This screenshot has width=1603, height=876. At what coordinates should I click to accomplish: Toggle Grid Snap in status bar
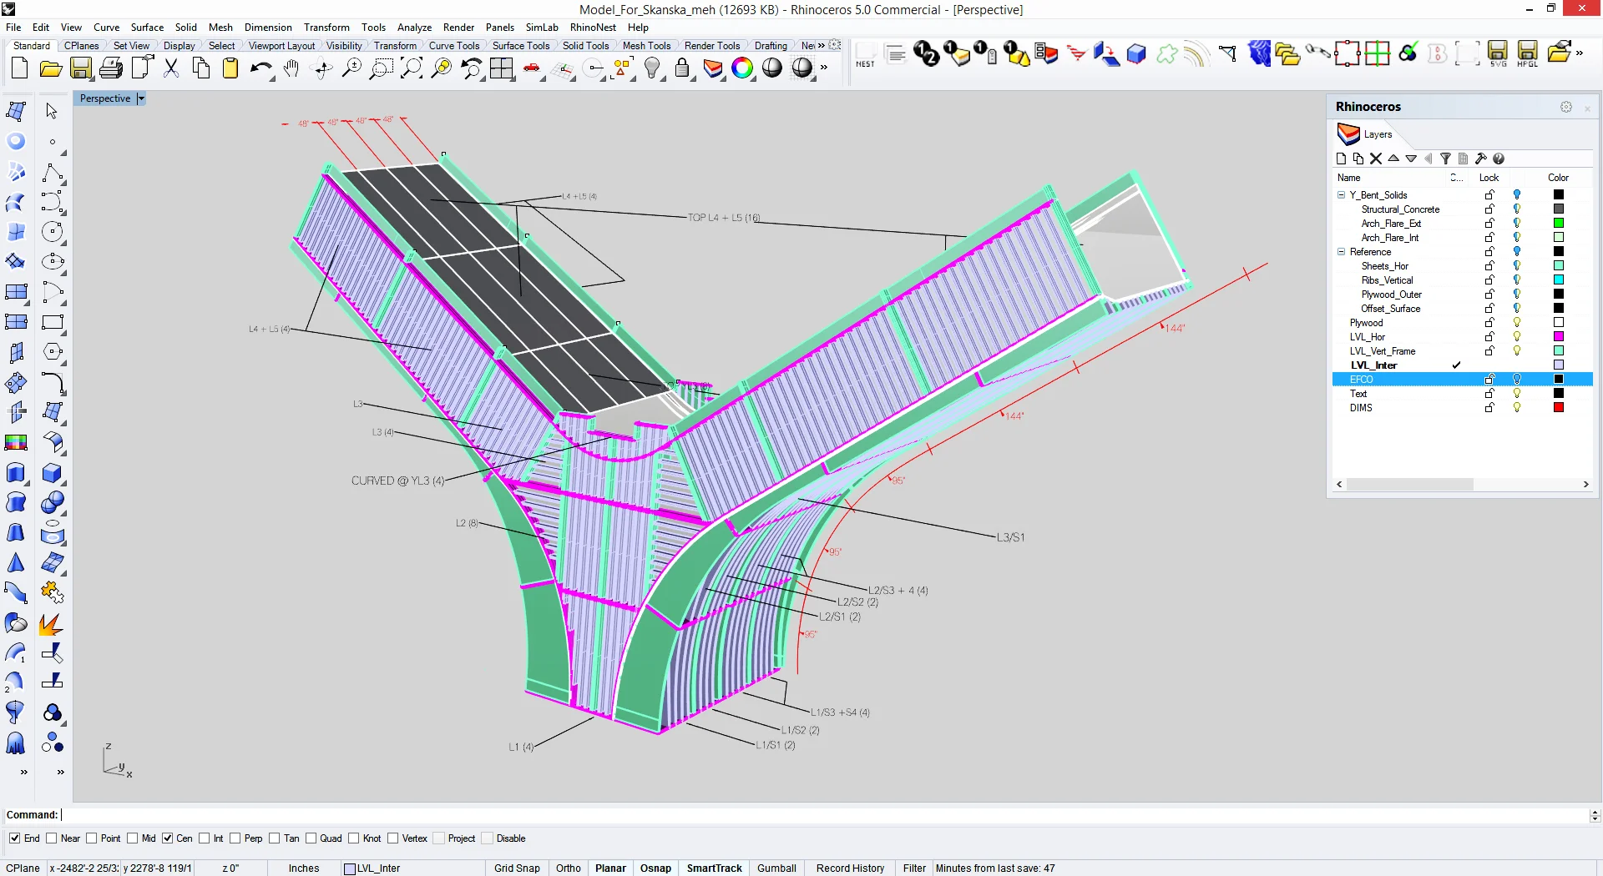click(517, 868)
